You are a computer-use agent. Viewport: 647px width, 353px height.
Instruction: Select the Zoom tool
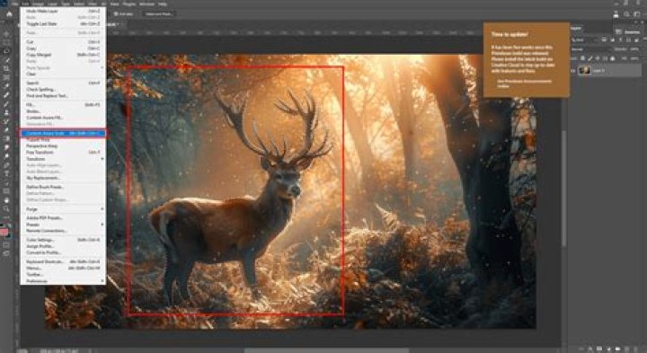point(6,208)
